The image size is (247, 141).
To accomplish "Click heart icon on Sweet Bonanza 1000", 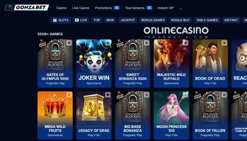I will (x=146, y=43).
